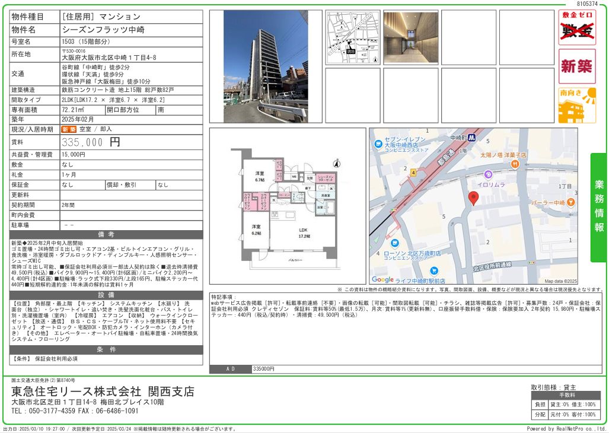The image size is (609, 433).
Task: Click the 開口部方位 value 南
Action: 161,110
